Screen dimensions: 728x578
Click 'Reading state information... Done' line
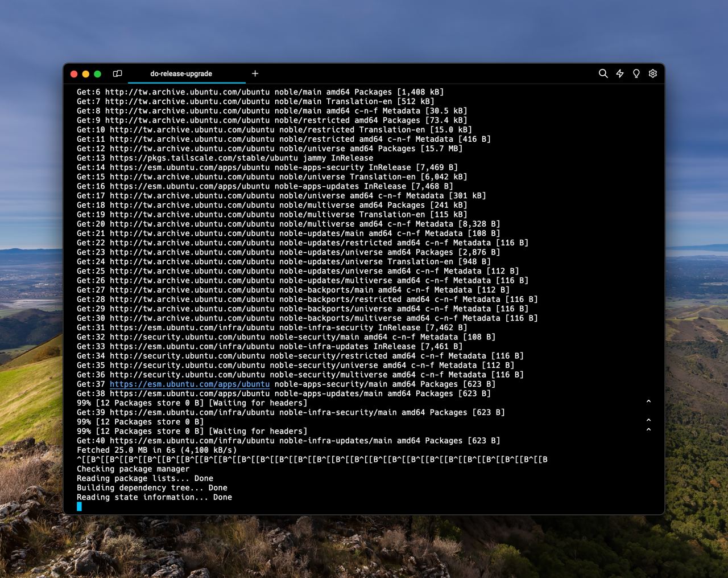[154, 497]
